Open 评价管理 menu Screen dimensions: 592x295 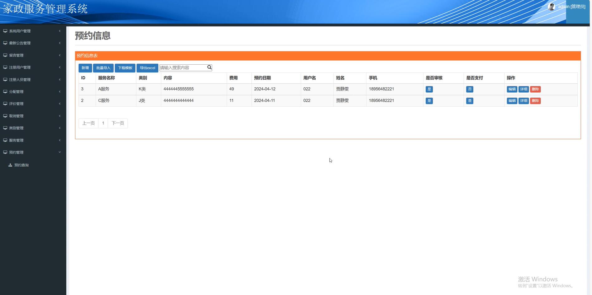pyautogui.click(x=33, y=104)
